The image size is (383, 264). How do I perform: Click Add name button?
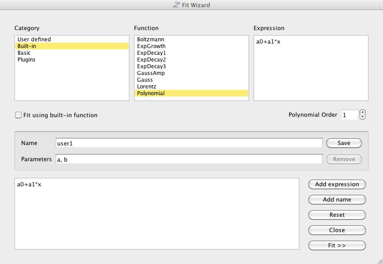point(337,200)
